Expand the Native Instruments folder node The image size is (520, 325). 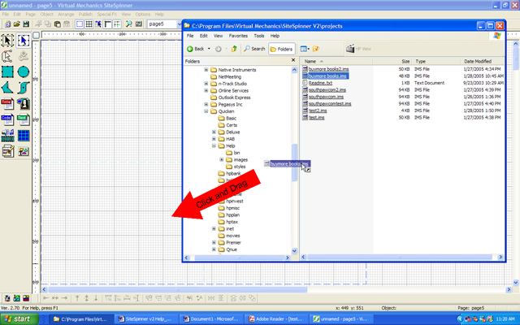[x=205, y=70]
